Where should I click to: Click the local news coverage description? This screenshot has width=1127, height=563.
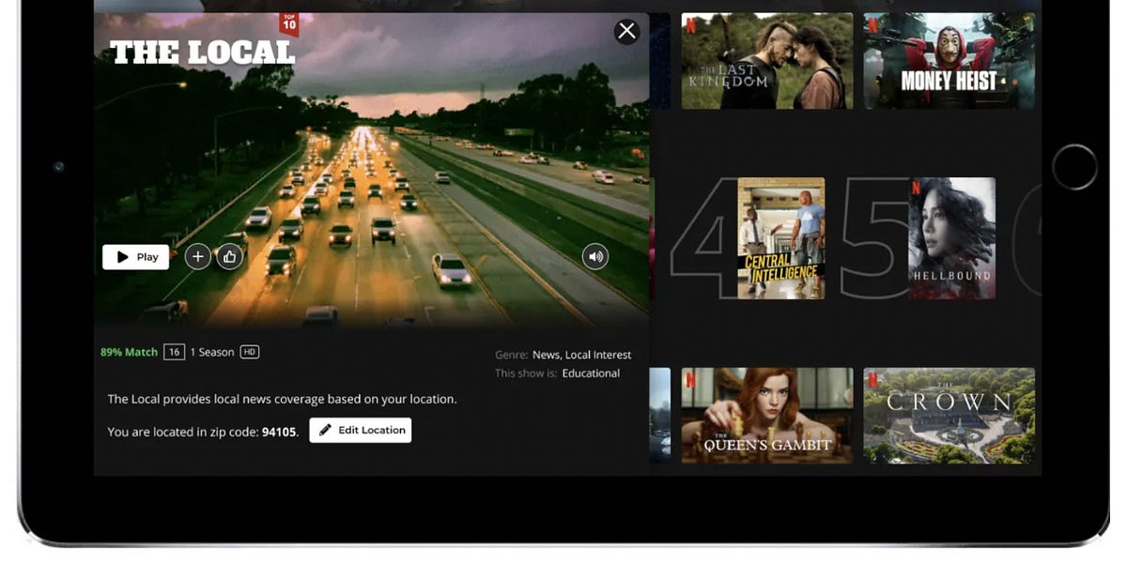pos(282,399)
